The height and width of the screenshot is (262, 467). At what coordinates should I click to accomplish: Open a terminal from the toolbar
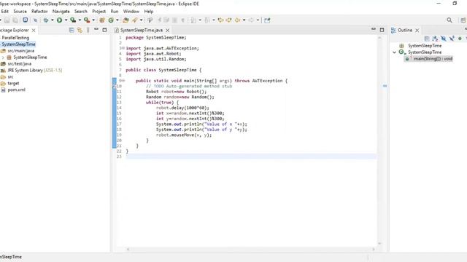[26, 20]
